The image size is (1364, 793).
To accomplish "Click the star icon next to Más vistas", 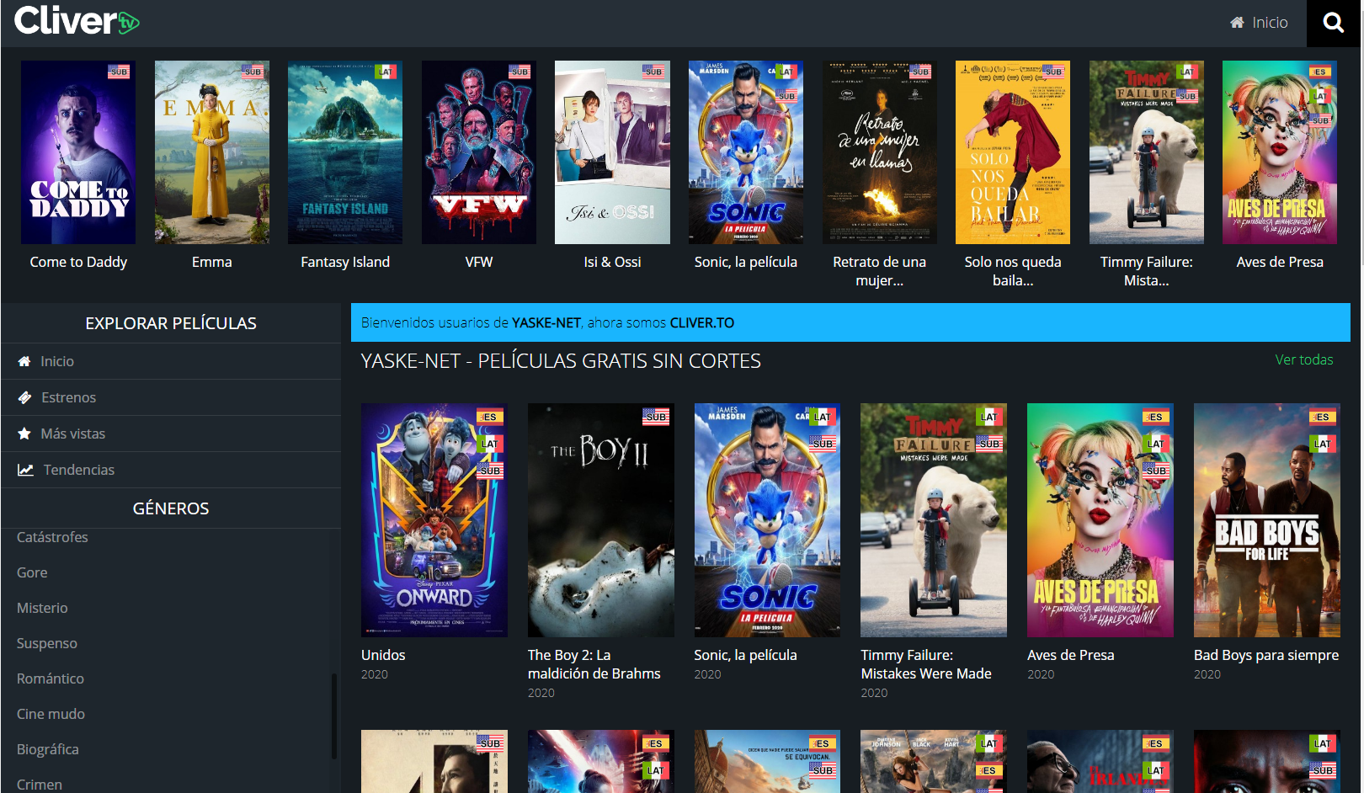I will [24, 434].
